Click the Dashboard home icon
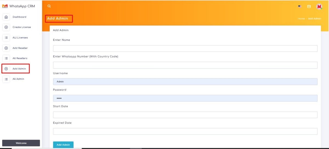 coord(6,17)
